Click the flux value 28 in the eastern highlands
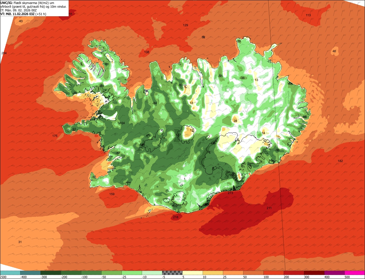 coord(235,121)
